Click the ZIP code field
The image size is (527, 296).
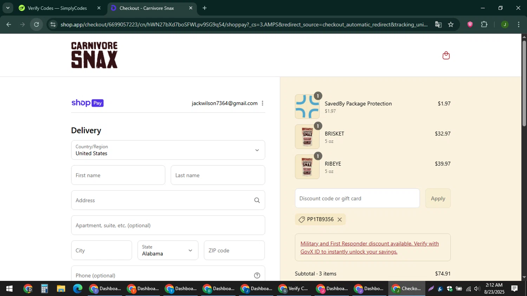tap(234, 250)
